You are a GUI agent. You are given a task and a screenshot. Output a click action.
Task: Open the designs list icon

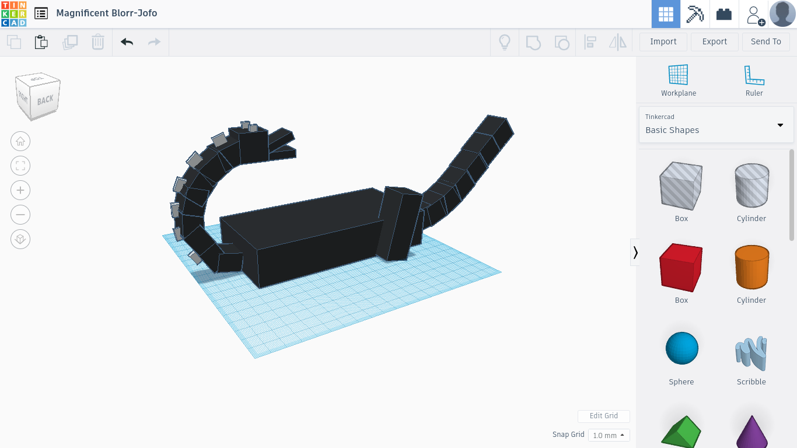click(x=41, y=13)
